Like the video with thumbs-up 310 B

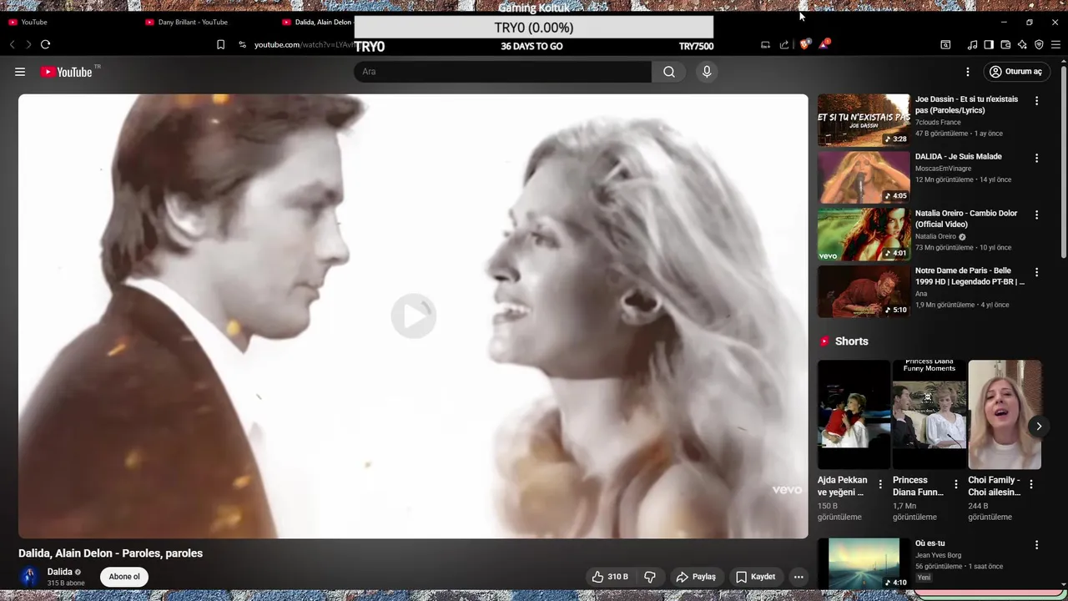tap(610, 577)
